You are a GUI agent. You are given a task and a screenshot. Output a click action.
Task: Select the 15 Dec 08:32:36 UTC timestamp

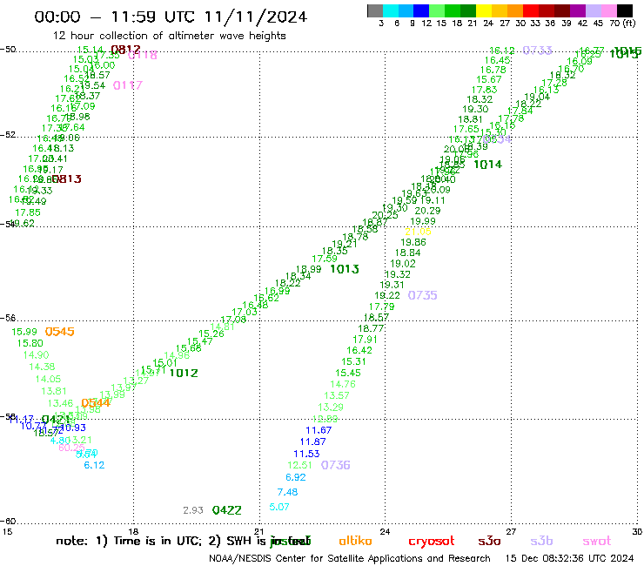[569, 559]
